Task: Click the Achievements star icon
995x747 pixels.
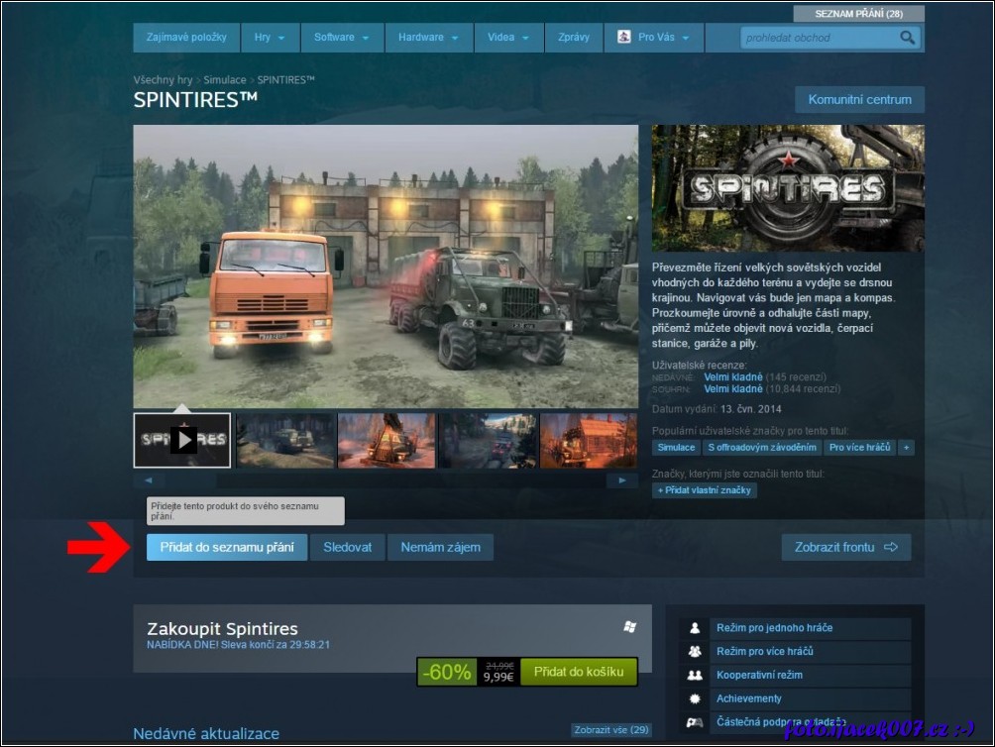Action: 696,698
